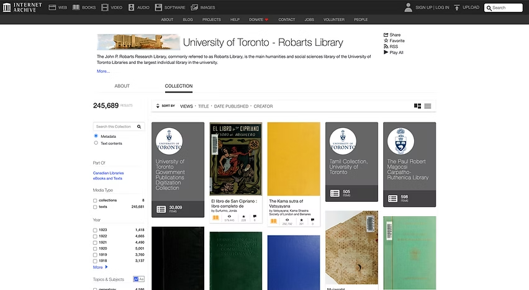529x290 pixels.
Task: Check the 1918 year filter
Action: click(95, 261)
